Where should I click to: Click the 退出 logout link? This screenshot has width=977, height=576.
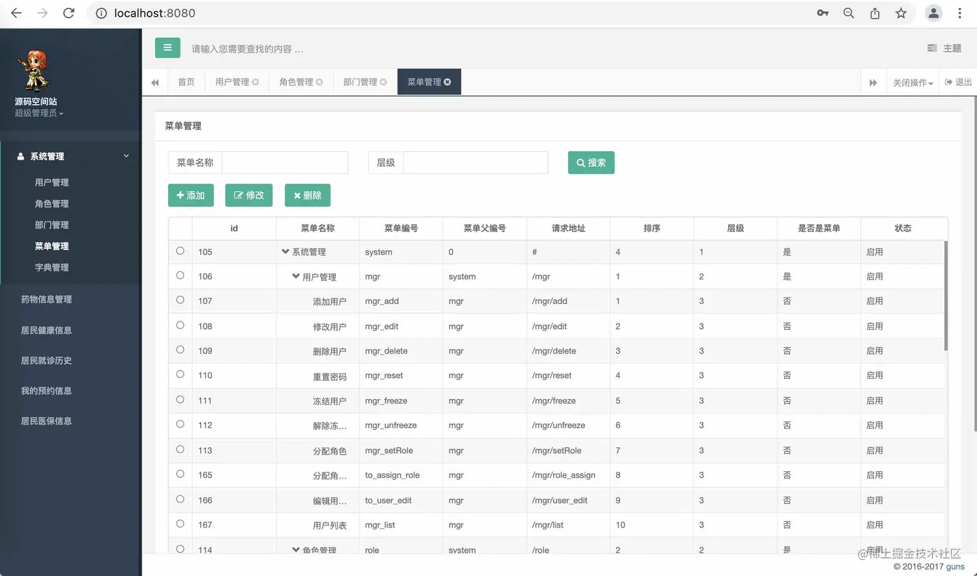tap(958, 82)
